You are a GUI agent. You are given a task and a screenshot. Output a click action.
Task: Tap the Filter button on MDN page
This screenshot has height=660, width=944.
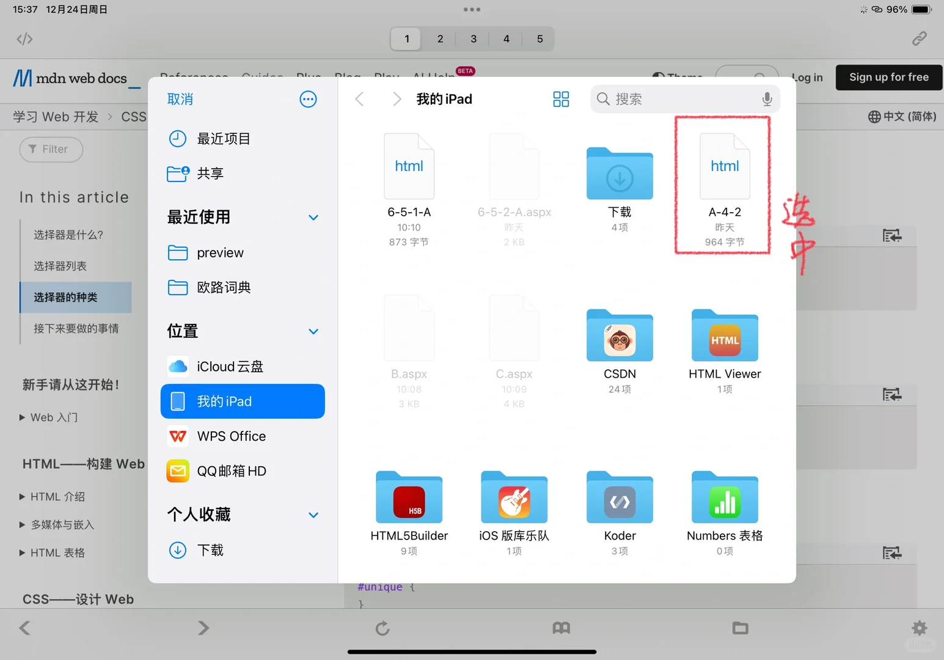tap(51, 149)
